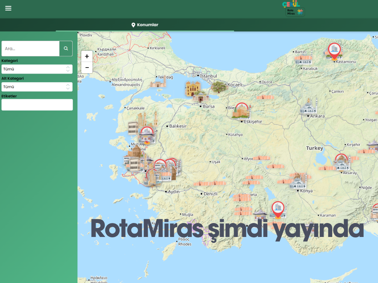The width and height of the screenshot is (378, 283).
Task: Click the Çankırı city label
Action: pyautogui.click(x=338, y=91)
